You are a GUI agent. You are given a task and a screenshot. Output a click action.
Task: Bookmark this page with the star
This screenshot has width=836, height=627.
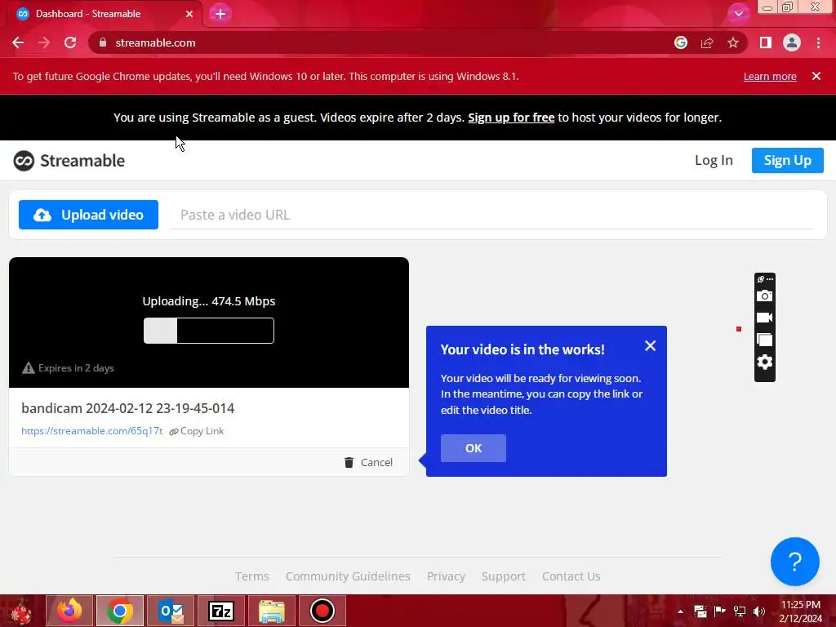(x=733, y=42)
